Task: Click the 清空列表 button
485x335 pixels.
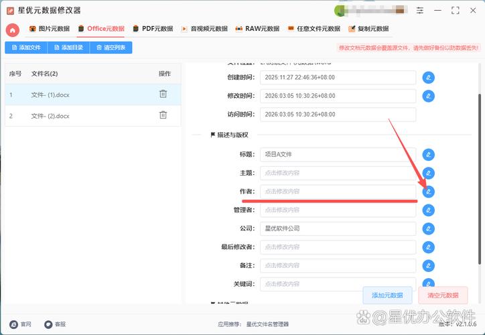Action: click(111, 48)
